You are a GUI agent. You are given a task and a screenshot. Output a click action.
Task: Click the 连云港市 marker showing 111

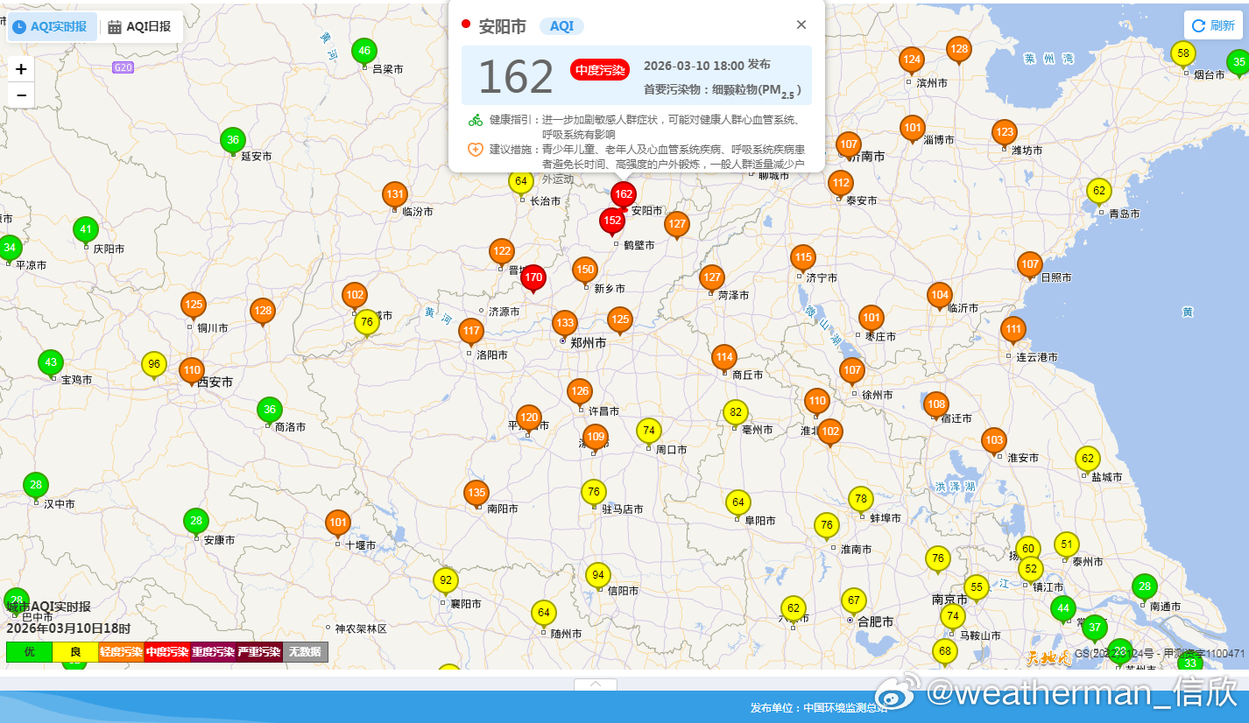point(1013,332)
